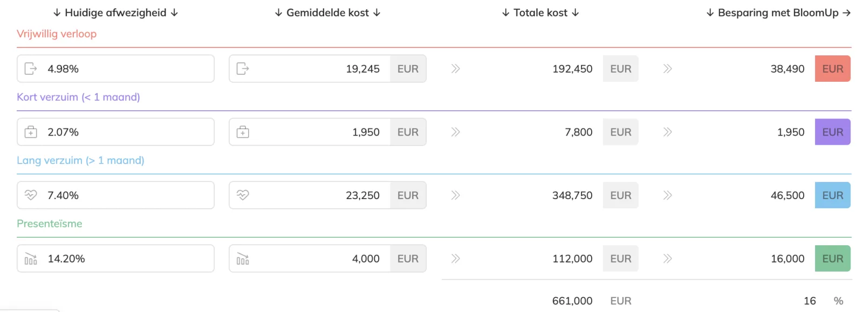Image resolution: width=863 pixels, height=312 pixels.
Task: Click the red EUR swatch next to 38,490
Action: click(832, 68)
